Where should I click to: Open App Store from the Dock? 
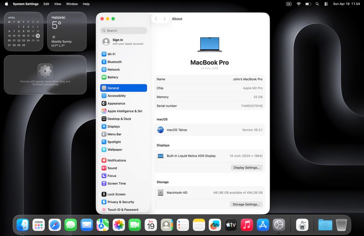pos(263,225)
